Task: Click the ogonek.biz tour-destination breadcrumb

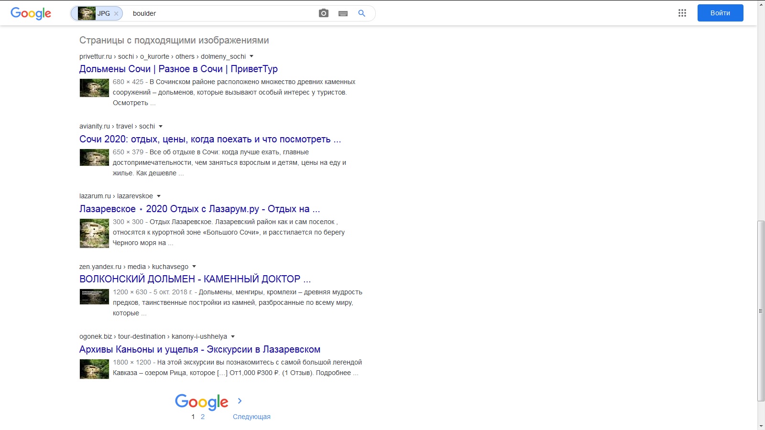Action: (153, 336)
